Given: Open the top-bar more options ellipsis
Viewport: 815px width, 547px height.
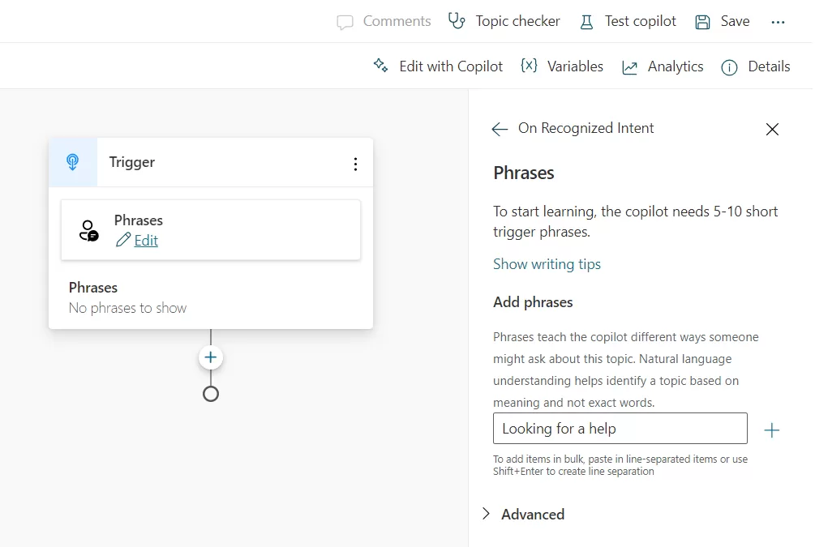Looking at the screenshot, I should point(779,22).
